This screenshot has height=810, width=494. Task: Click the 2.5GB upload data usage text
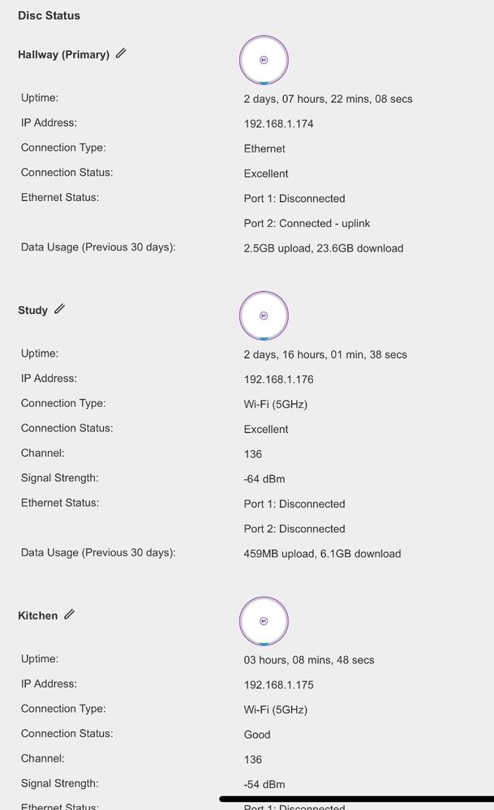pyautogui.click(x=323, y=249)
